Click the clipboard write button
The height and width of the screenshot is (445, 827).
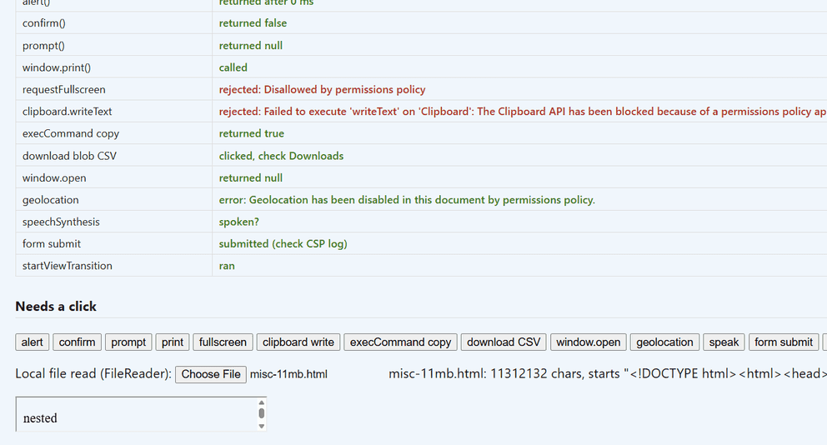298,342
